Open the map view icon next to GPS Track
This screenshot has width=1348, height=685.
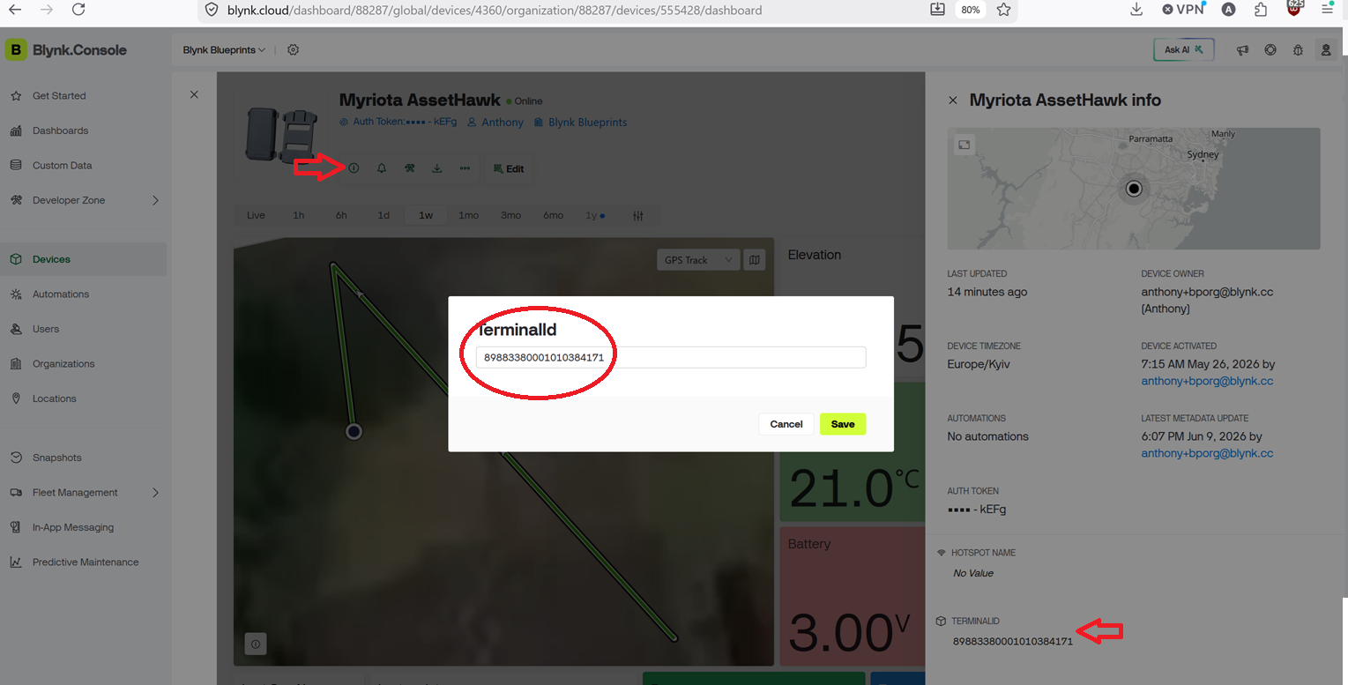[755, 260]
